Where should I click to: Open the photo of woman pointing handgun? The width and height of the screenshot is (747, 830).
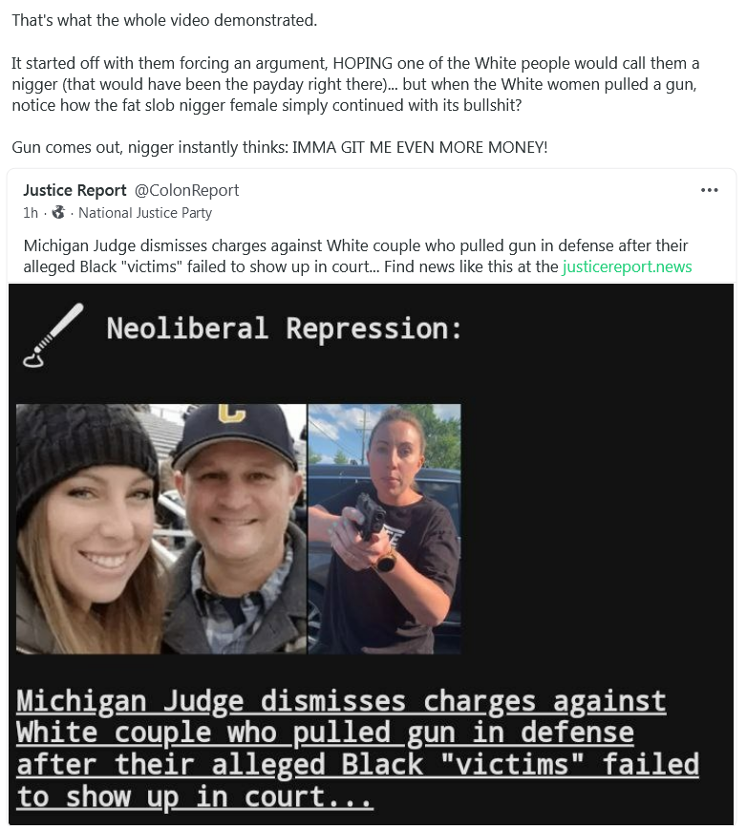[384, 529]
